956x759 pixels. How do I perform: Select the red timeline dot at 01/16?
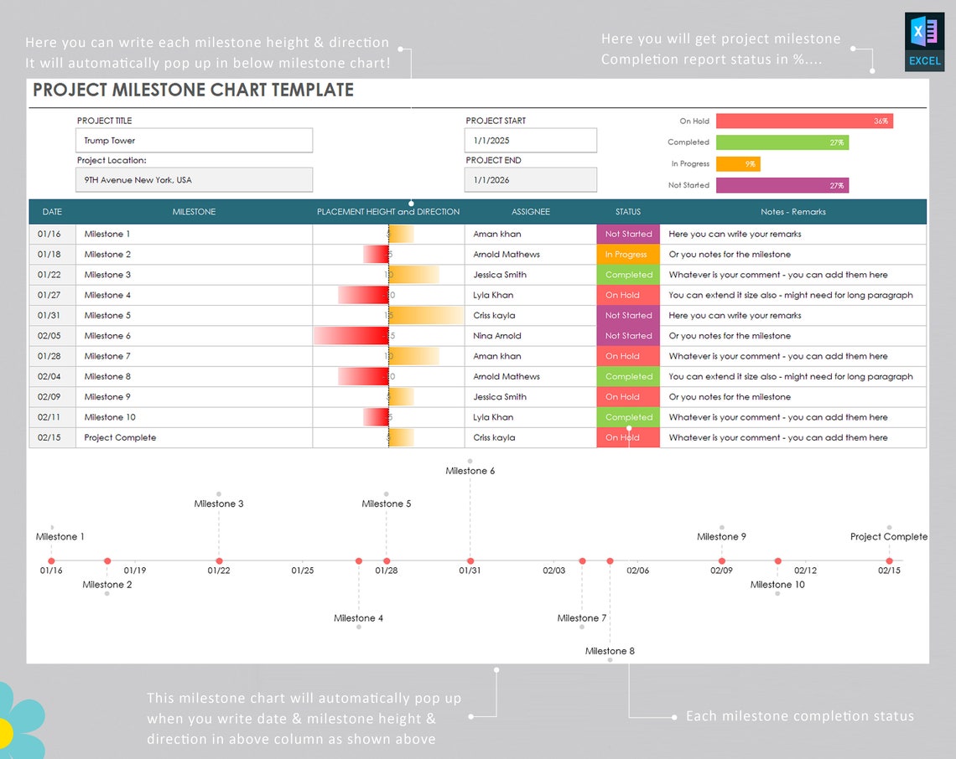[x=52, y=561]
